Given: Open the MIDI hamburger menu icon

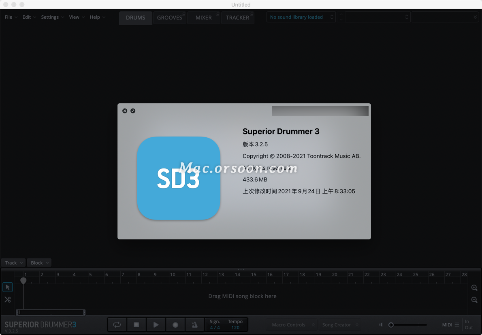Looking at the screenshot, I should click(x=457, y=325).
